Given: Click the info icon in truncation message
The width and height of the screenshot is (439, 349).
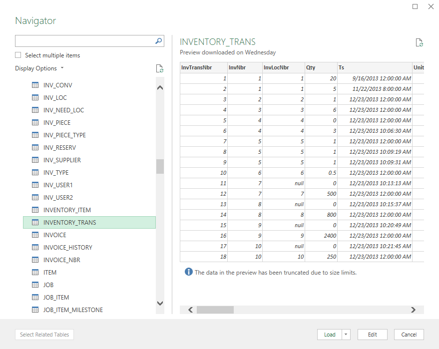Looking at the screenshot, I should tap(188, 272).
